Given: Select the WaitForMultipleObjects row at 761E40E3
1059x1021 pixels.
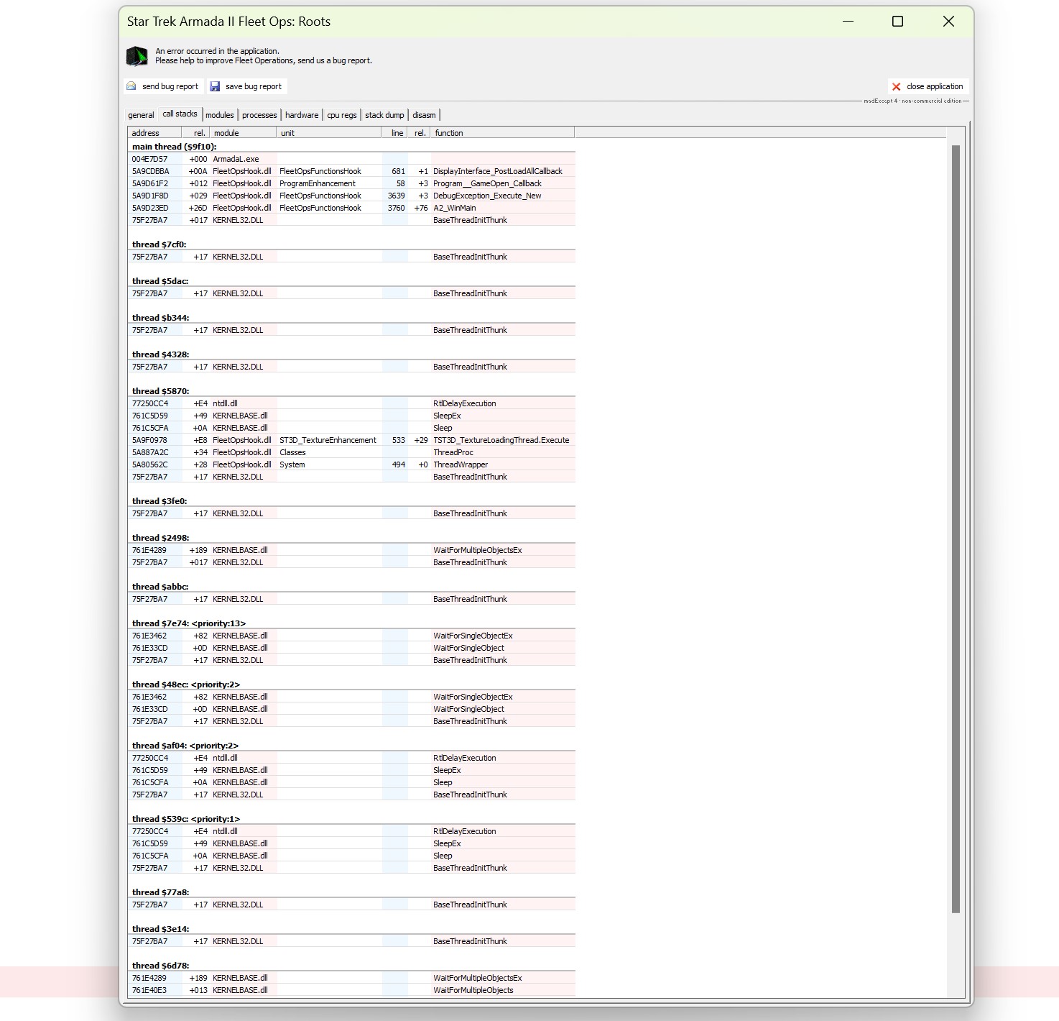Looking at the screenshot, I should pos(351,990).
